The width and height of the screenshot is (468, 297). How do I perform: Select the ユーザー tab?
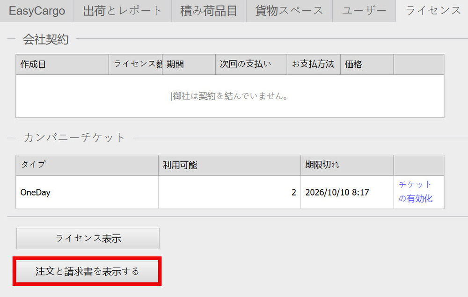(x=364, y=11)
